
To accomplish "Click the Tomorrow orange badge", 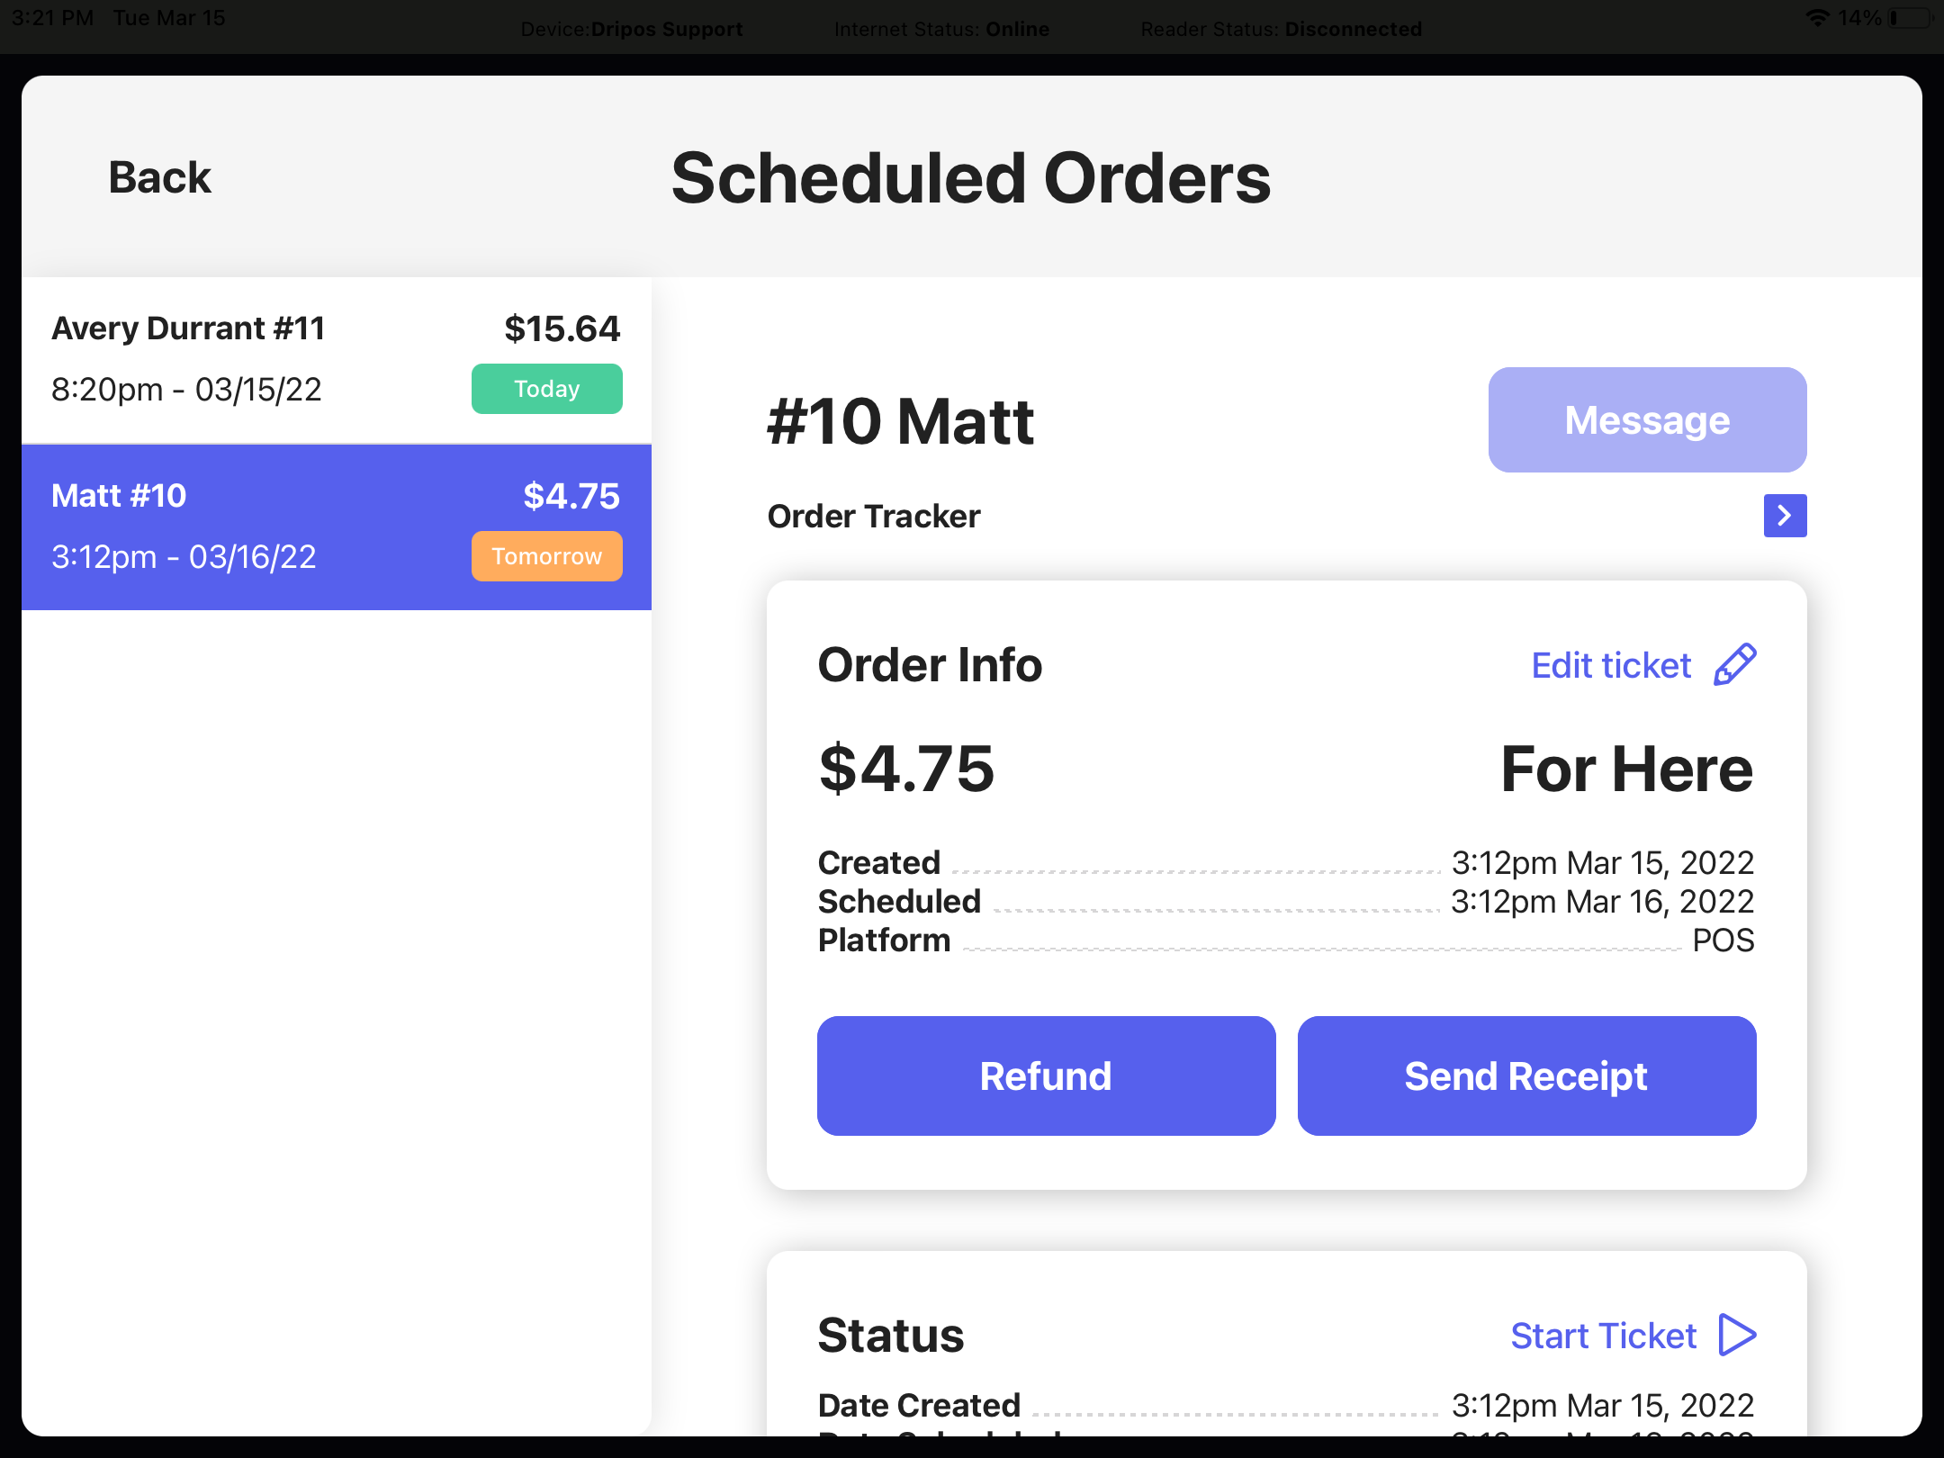I will 546,556.
